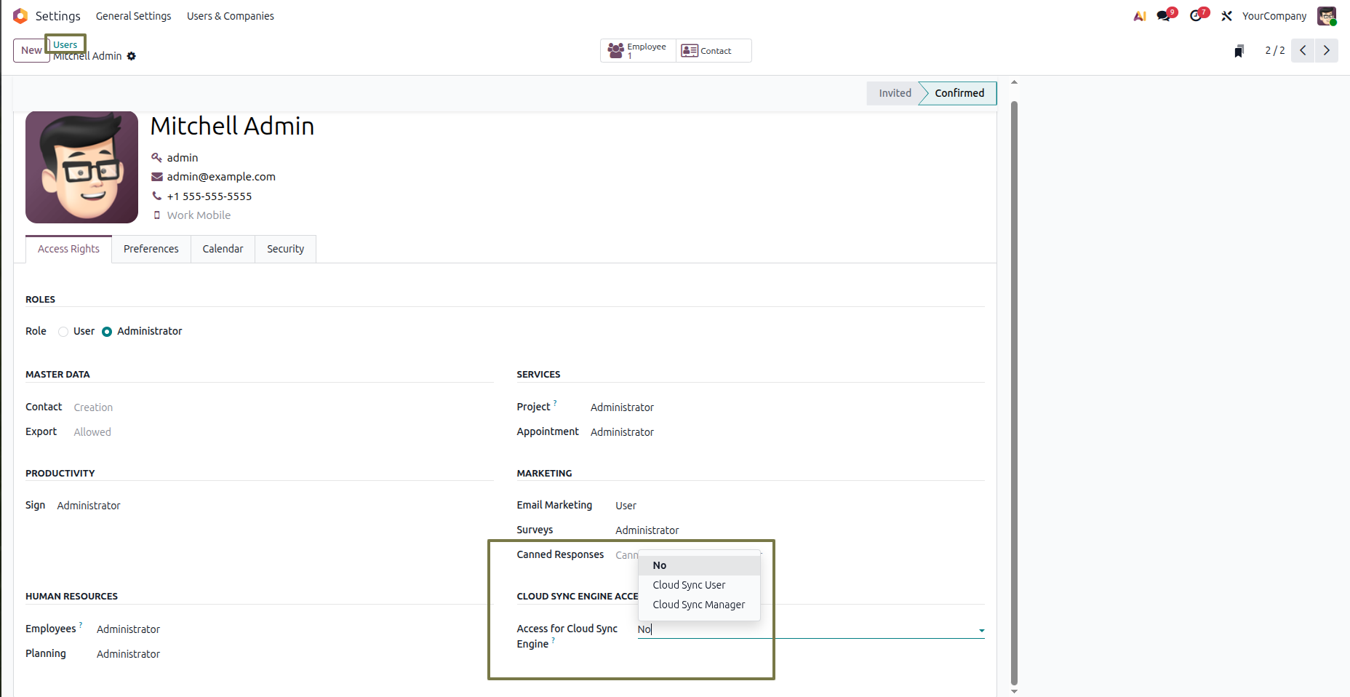Click the Work Mobile field
1350x697 pixels.
tap(199, 215)
